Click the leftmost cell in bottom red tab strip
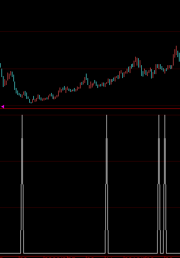180x258 pixels. click(x=9, y=257)
